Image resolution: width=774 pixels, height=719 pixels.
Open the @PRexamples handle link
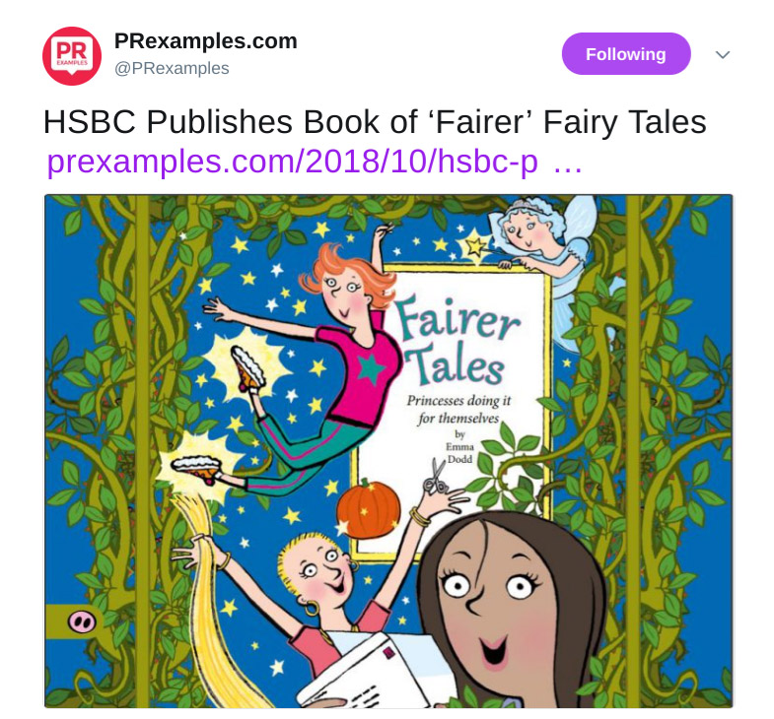tap(172, 68)
